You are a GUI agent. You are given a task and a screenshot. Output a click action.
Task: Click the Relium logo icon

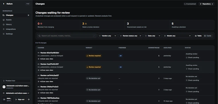click(4, 4)
